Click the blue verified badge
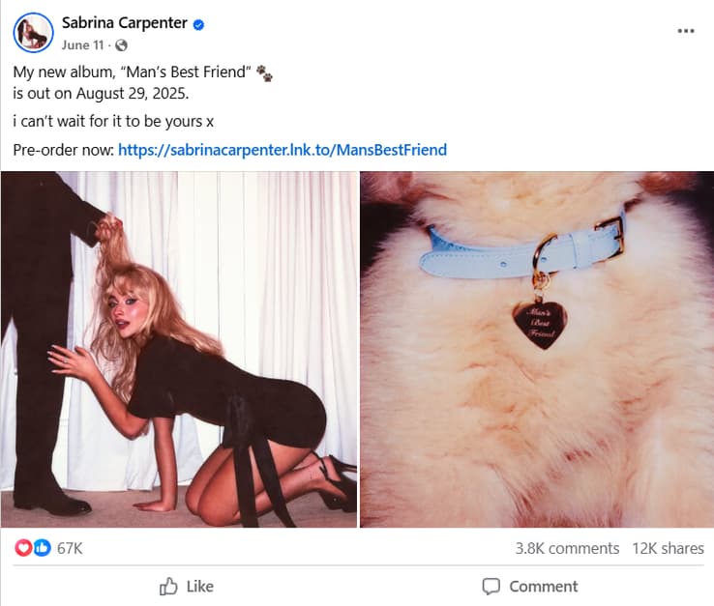The height and width of the screenshot is (606, 714). click(198, 23)
